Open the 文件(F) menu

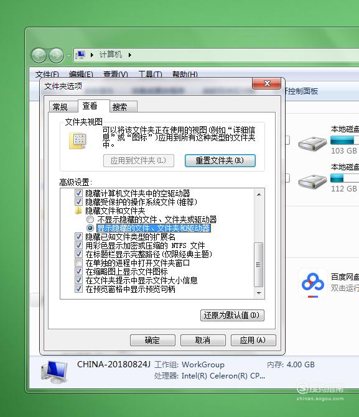[x=47, y=74]
